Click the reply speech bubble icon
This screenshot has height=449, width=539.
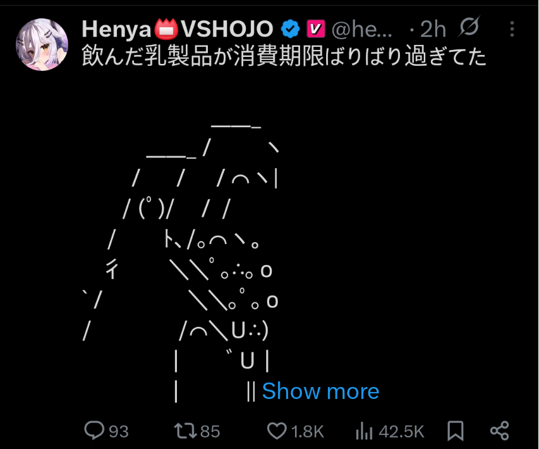[94, 431]
